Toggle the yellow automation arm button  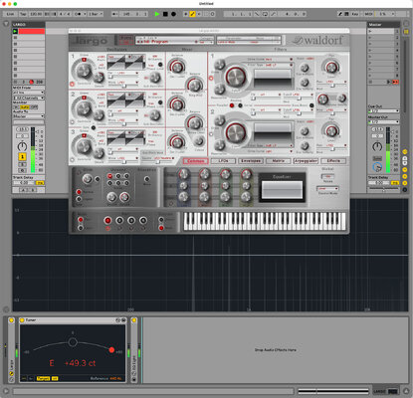click(192, 14)
